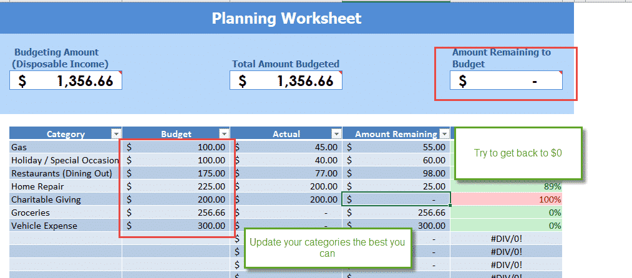Select the 'Try to get back to $0' callout
This screenshot has width=632, height=278.
(x=518, y=153)
